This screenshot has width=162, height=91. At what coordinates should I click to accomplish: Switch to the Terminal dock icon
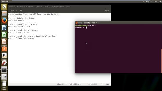pyautogui.click(x=4, y=70)
